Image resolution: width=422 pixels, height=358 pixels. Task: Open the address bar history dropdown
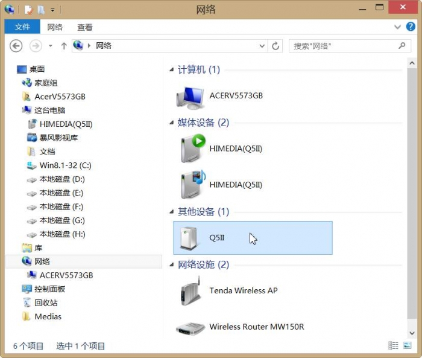click(x=262, y=46)
